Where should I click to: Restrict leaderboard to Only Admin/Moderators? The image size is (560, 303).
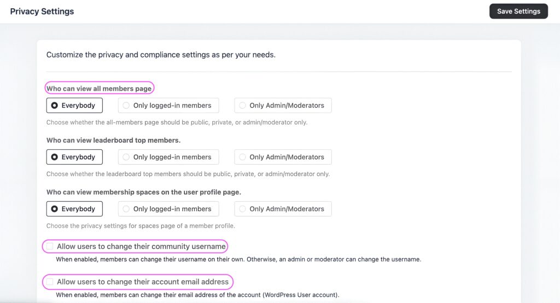pos(282,157)
